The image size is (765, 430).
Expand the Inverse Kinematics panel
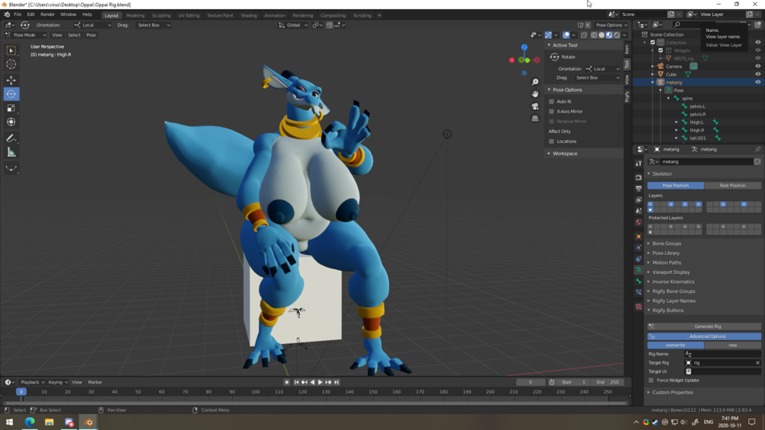674,282
